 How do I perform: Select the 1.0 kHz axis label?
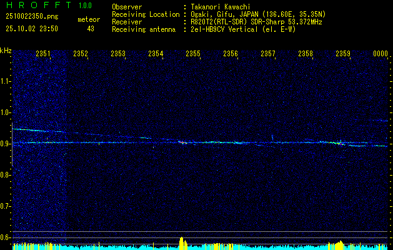6,112
